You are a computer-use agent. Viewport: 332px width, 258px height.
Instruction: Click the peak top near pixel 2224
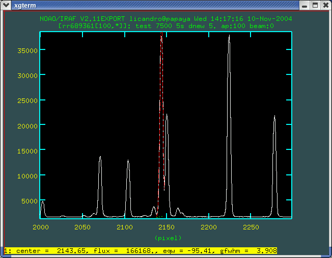(229, 37)
